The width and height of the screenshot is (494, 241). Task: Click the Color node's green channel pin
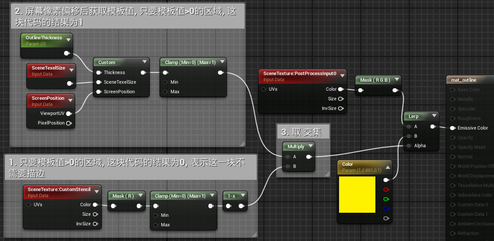click(387, 199)
